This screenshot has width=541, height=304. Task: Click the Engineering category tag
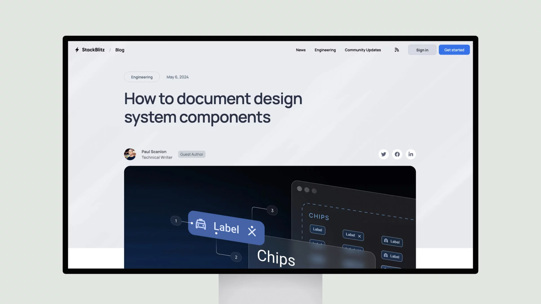click(141, 77)
